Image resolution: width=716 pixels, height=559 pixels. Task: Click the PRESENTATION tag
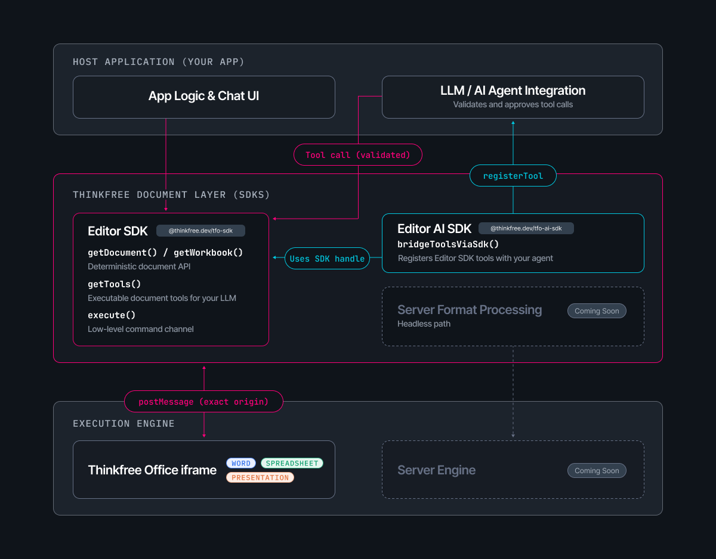point(260,477)
